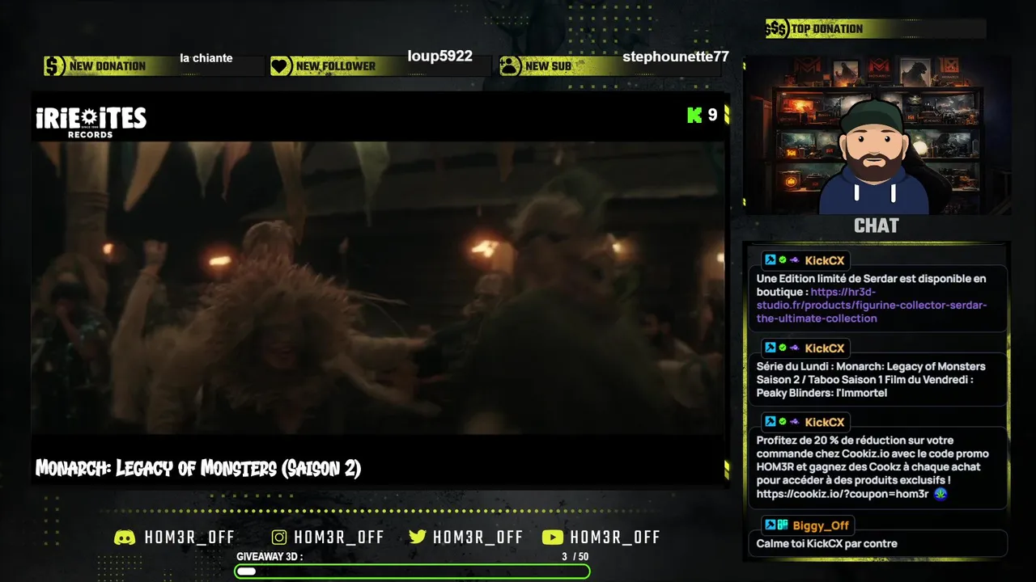This screenshot has width=1036, height=582.
Task: Click the viewer count 9 next to Kick logo
Action: click(x=712, y=115)
